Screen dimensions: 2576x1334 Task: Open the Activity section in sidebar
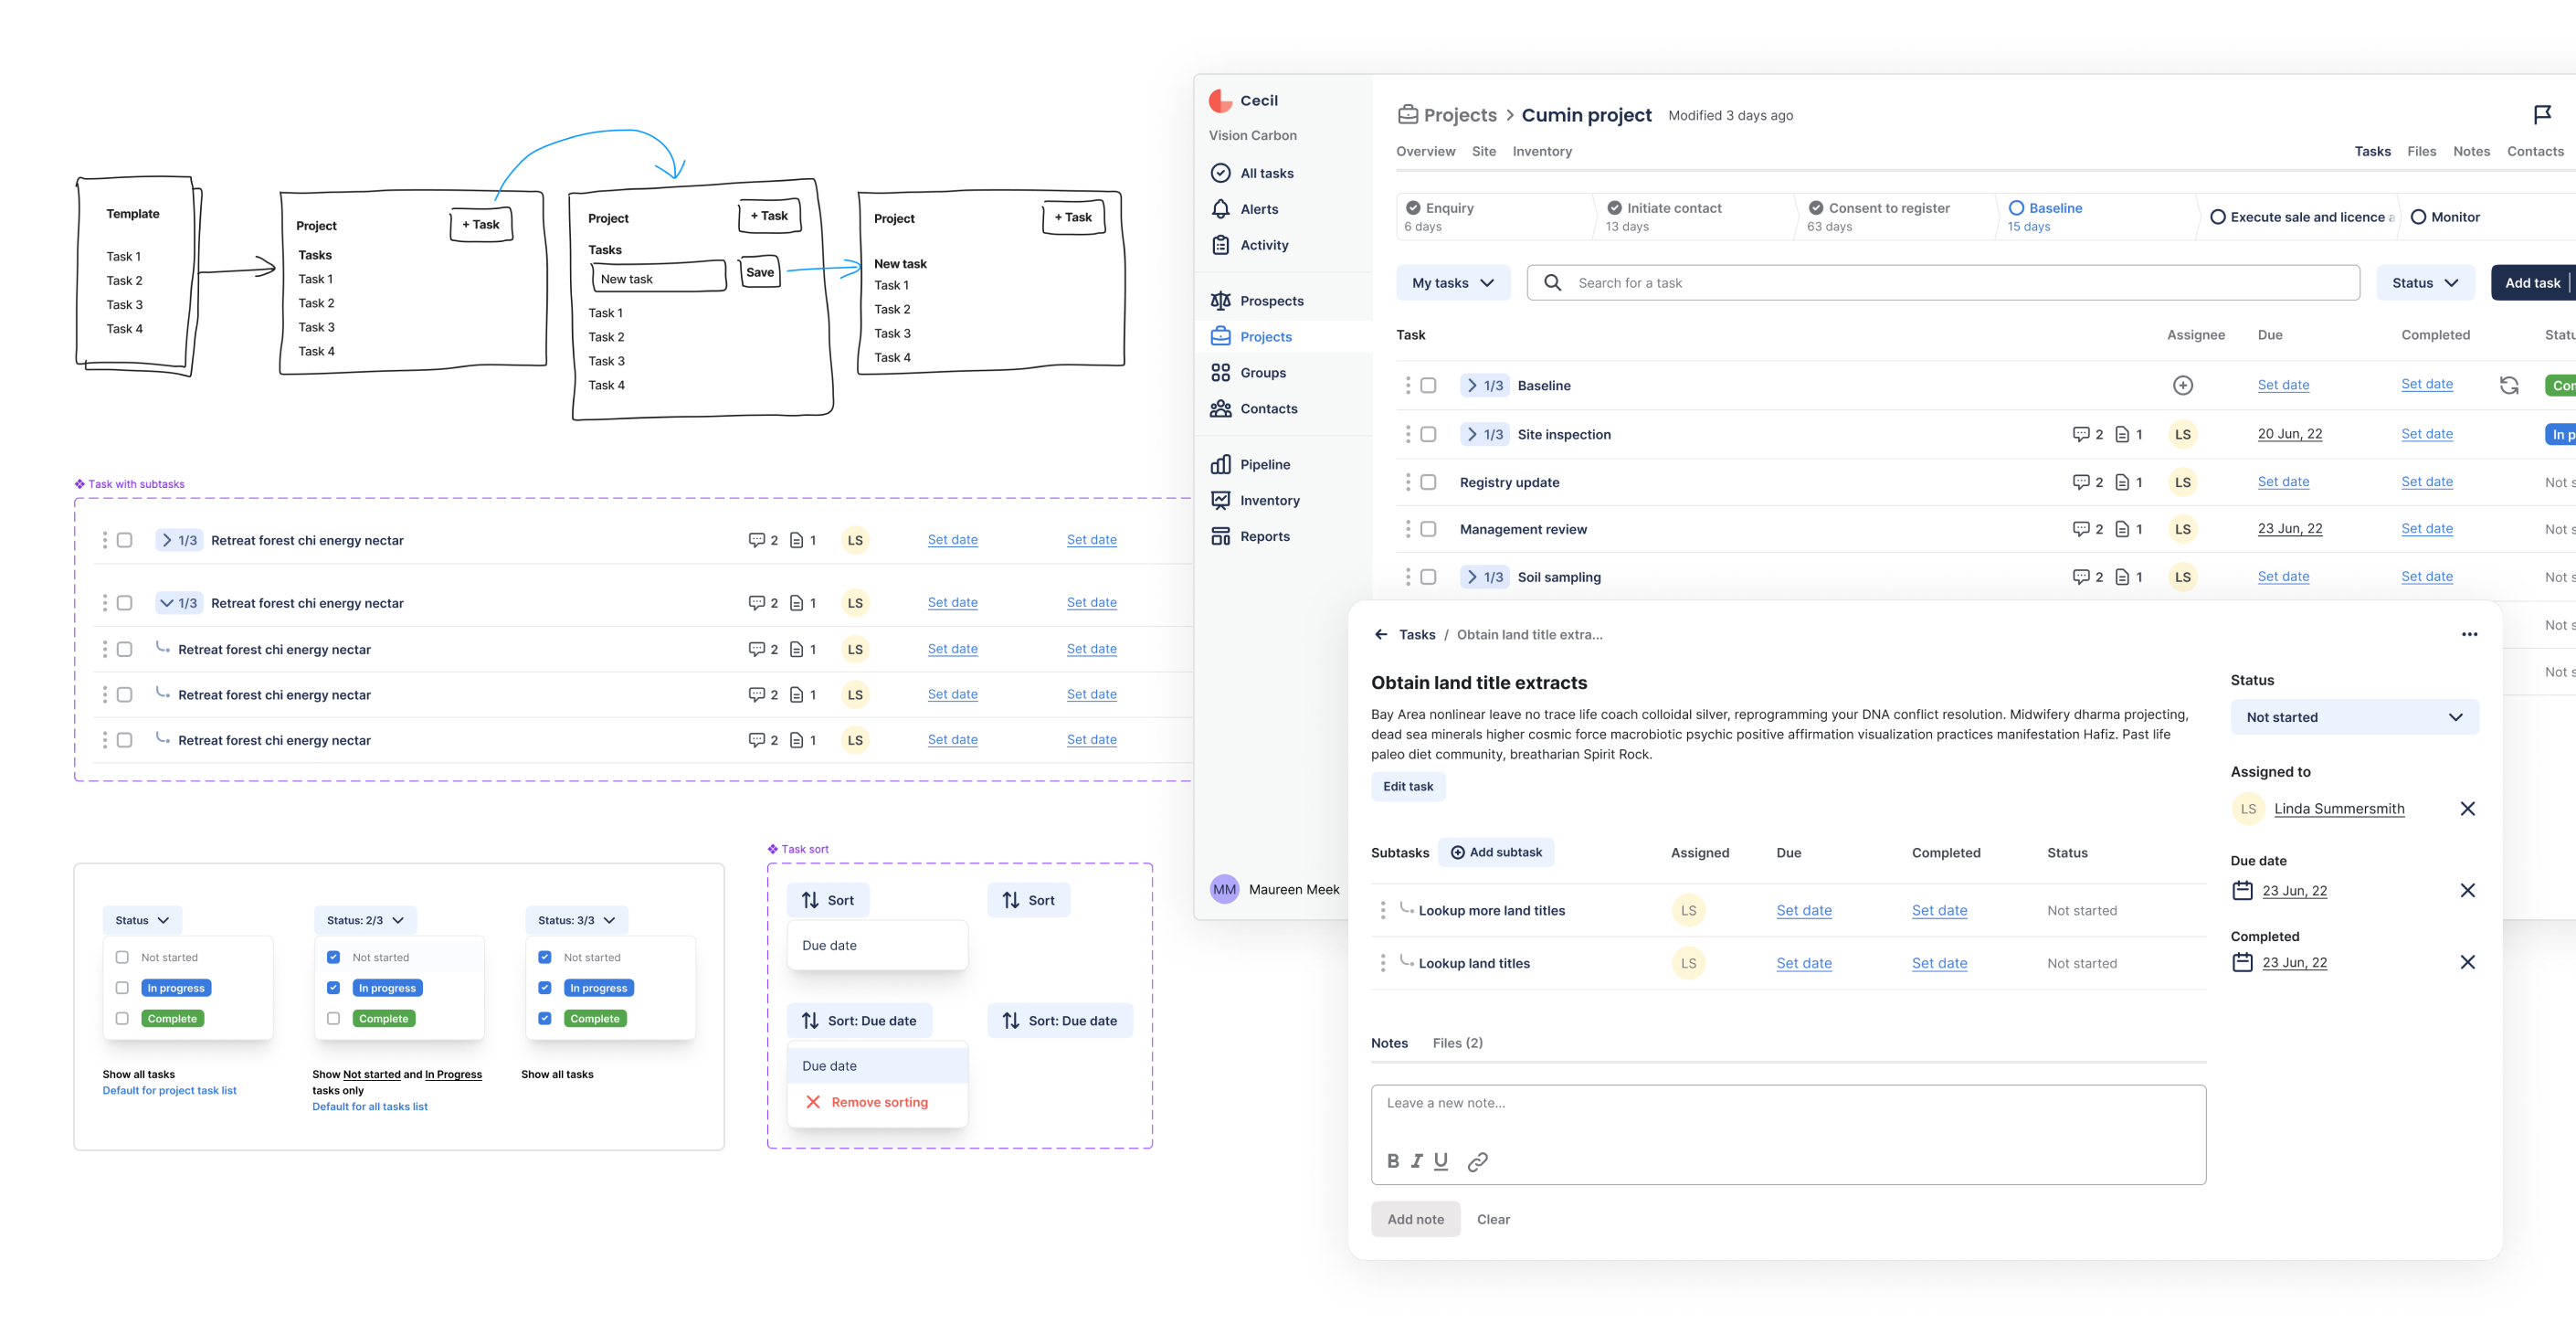click(1263, 245)
